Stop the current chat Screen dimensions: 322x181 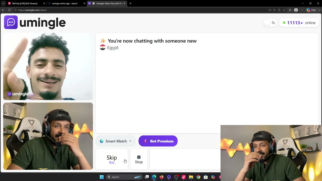pos(139,159)
